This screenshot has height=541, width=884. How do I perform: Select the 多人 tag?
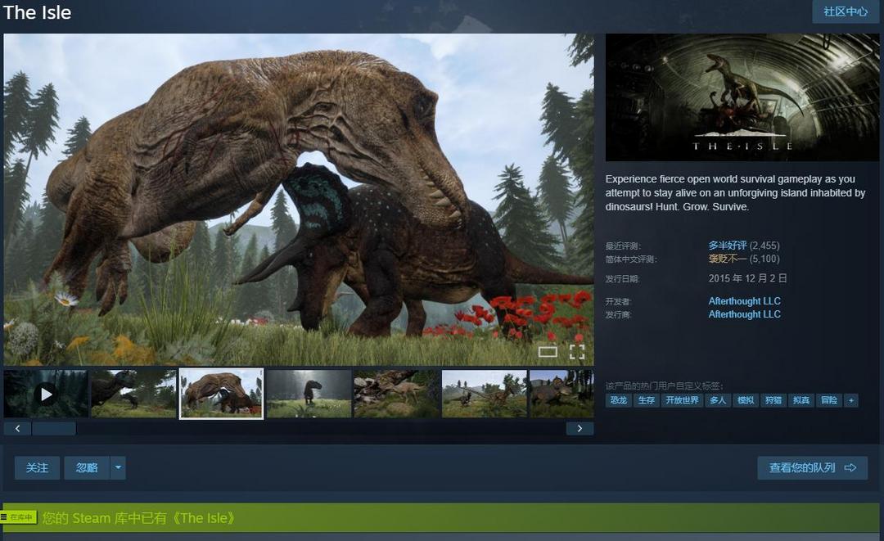click(717, 400)
